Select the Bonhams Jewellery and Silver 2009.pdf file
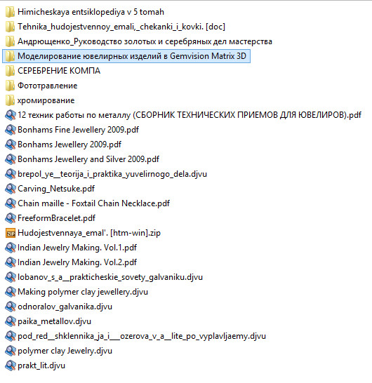Screen dimensions: 372x383 [x=82, y=159]
